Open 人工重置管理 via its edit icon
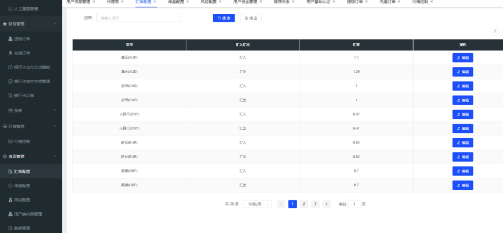 coord(10,8)
